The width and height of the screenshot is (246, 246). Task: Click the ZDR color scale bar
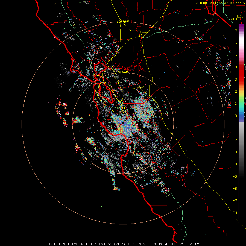[241, 121]
